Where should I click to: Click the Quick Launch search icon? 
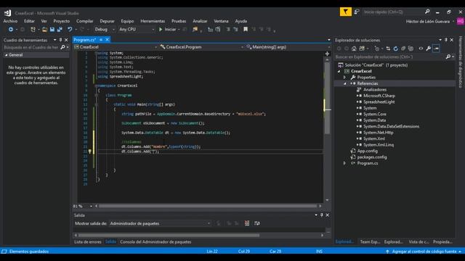click(427, 12)
